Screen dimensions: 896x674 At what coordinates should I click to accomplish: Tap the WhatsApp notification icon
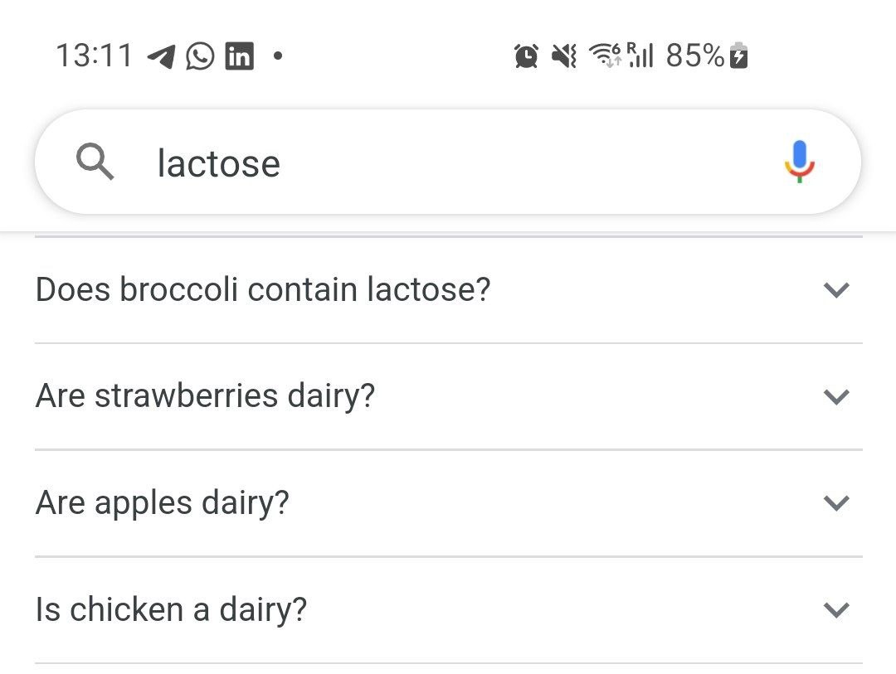pos(200,56)
